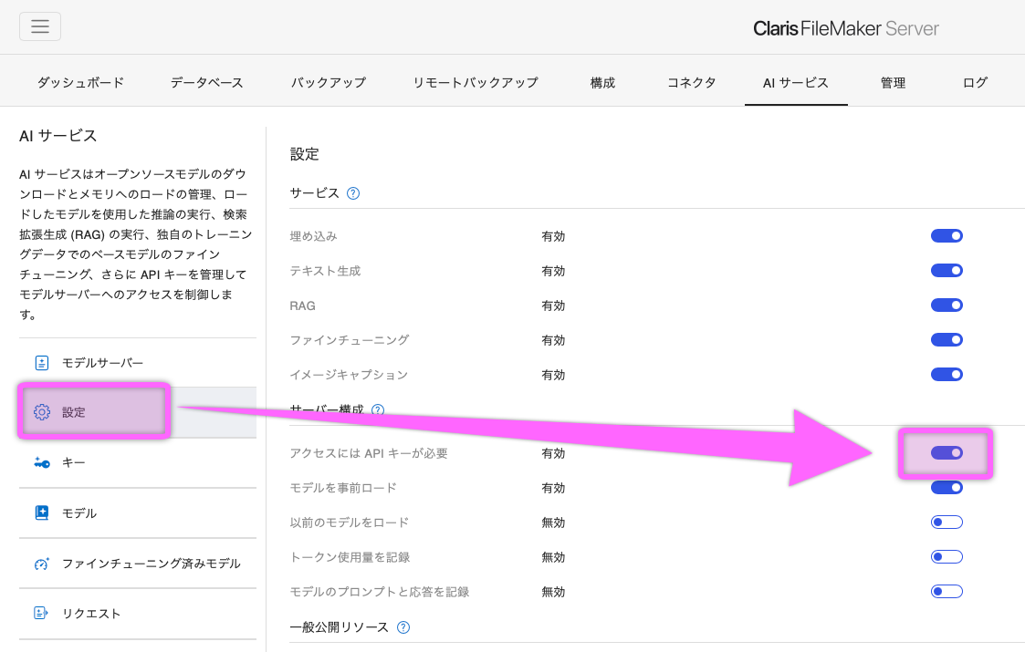Click the モデル book icon
The width and height of the screenshot is (1025, 652).
[x=42, y=512]
